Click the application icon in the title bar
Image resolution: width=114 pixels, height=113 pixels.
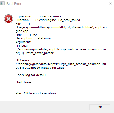pyautogui.click(x=2, y=3)
